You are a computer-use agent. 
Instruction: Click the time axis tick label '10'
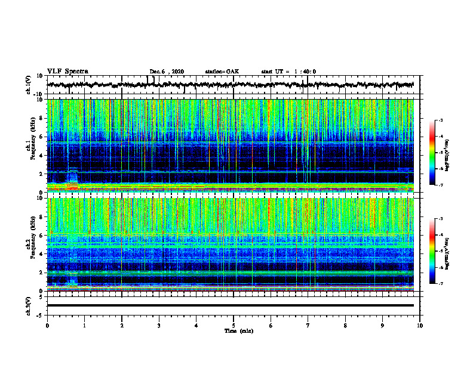420,326
